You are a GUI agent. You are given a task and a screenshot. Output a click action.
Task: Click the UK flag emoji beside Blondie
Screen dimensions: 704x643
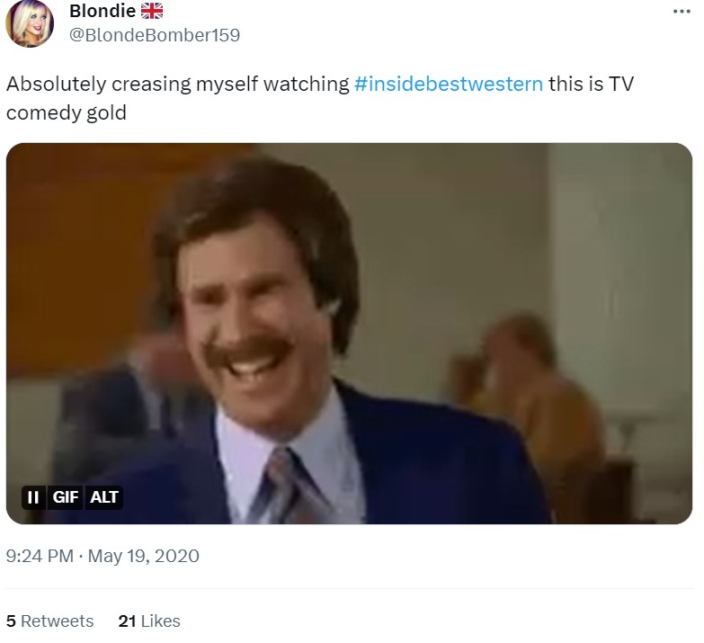153,12
